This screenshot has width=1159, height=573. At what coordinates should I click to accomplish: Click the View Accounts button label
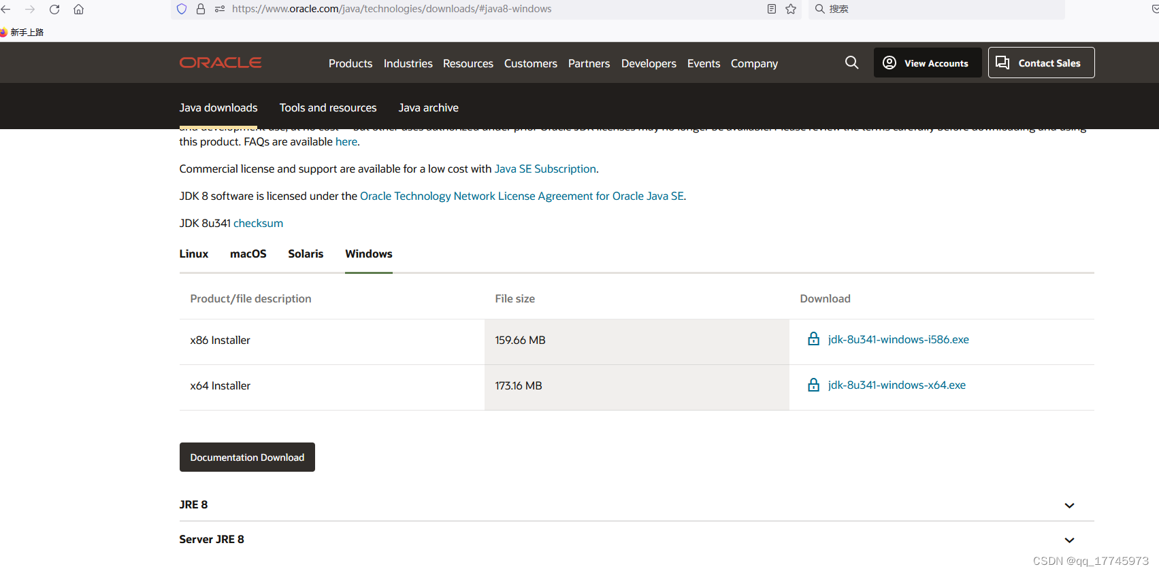click(x=936, y=63)
